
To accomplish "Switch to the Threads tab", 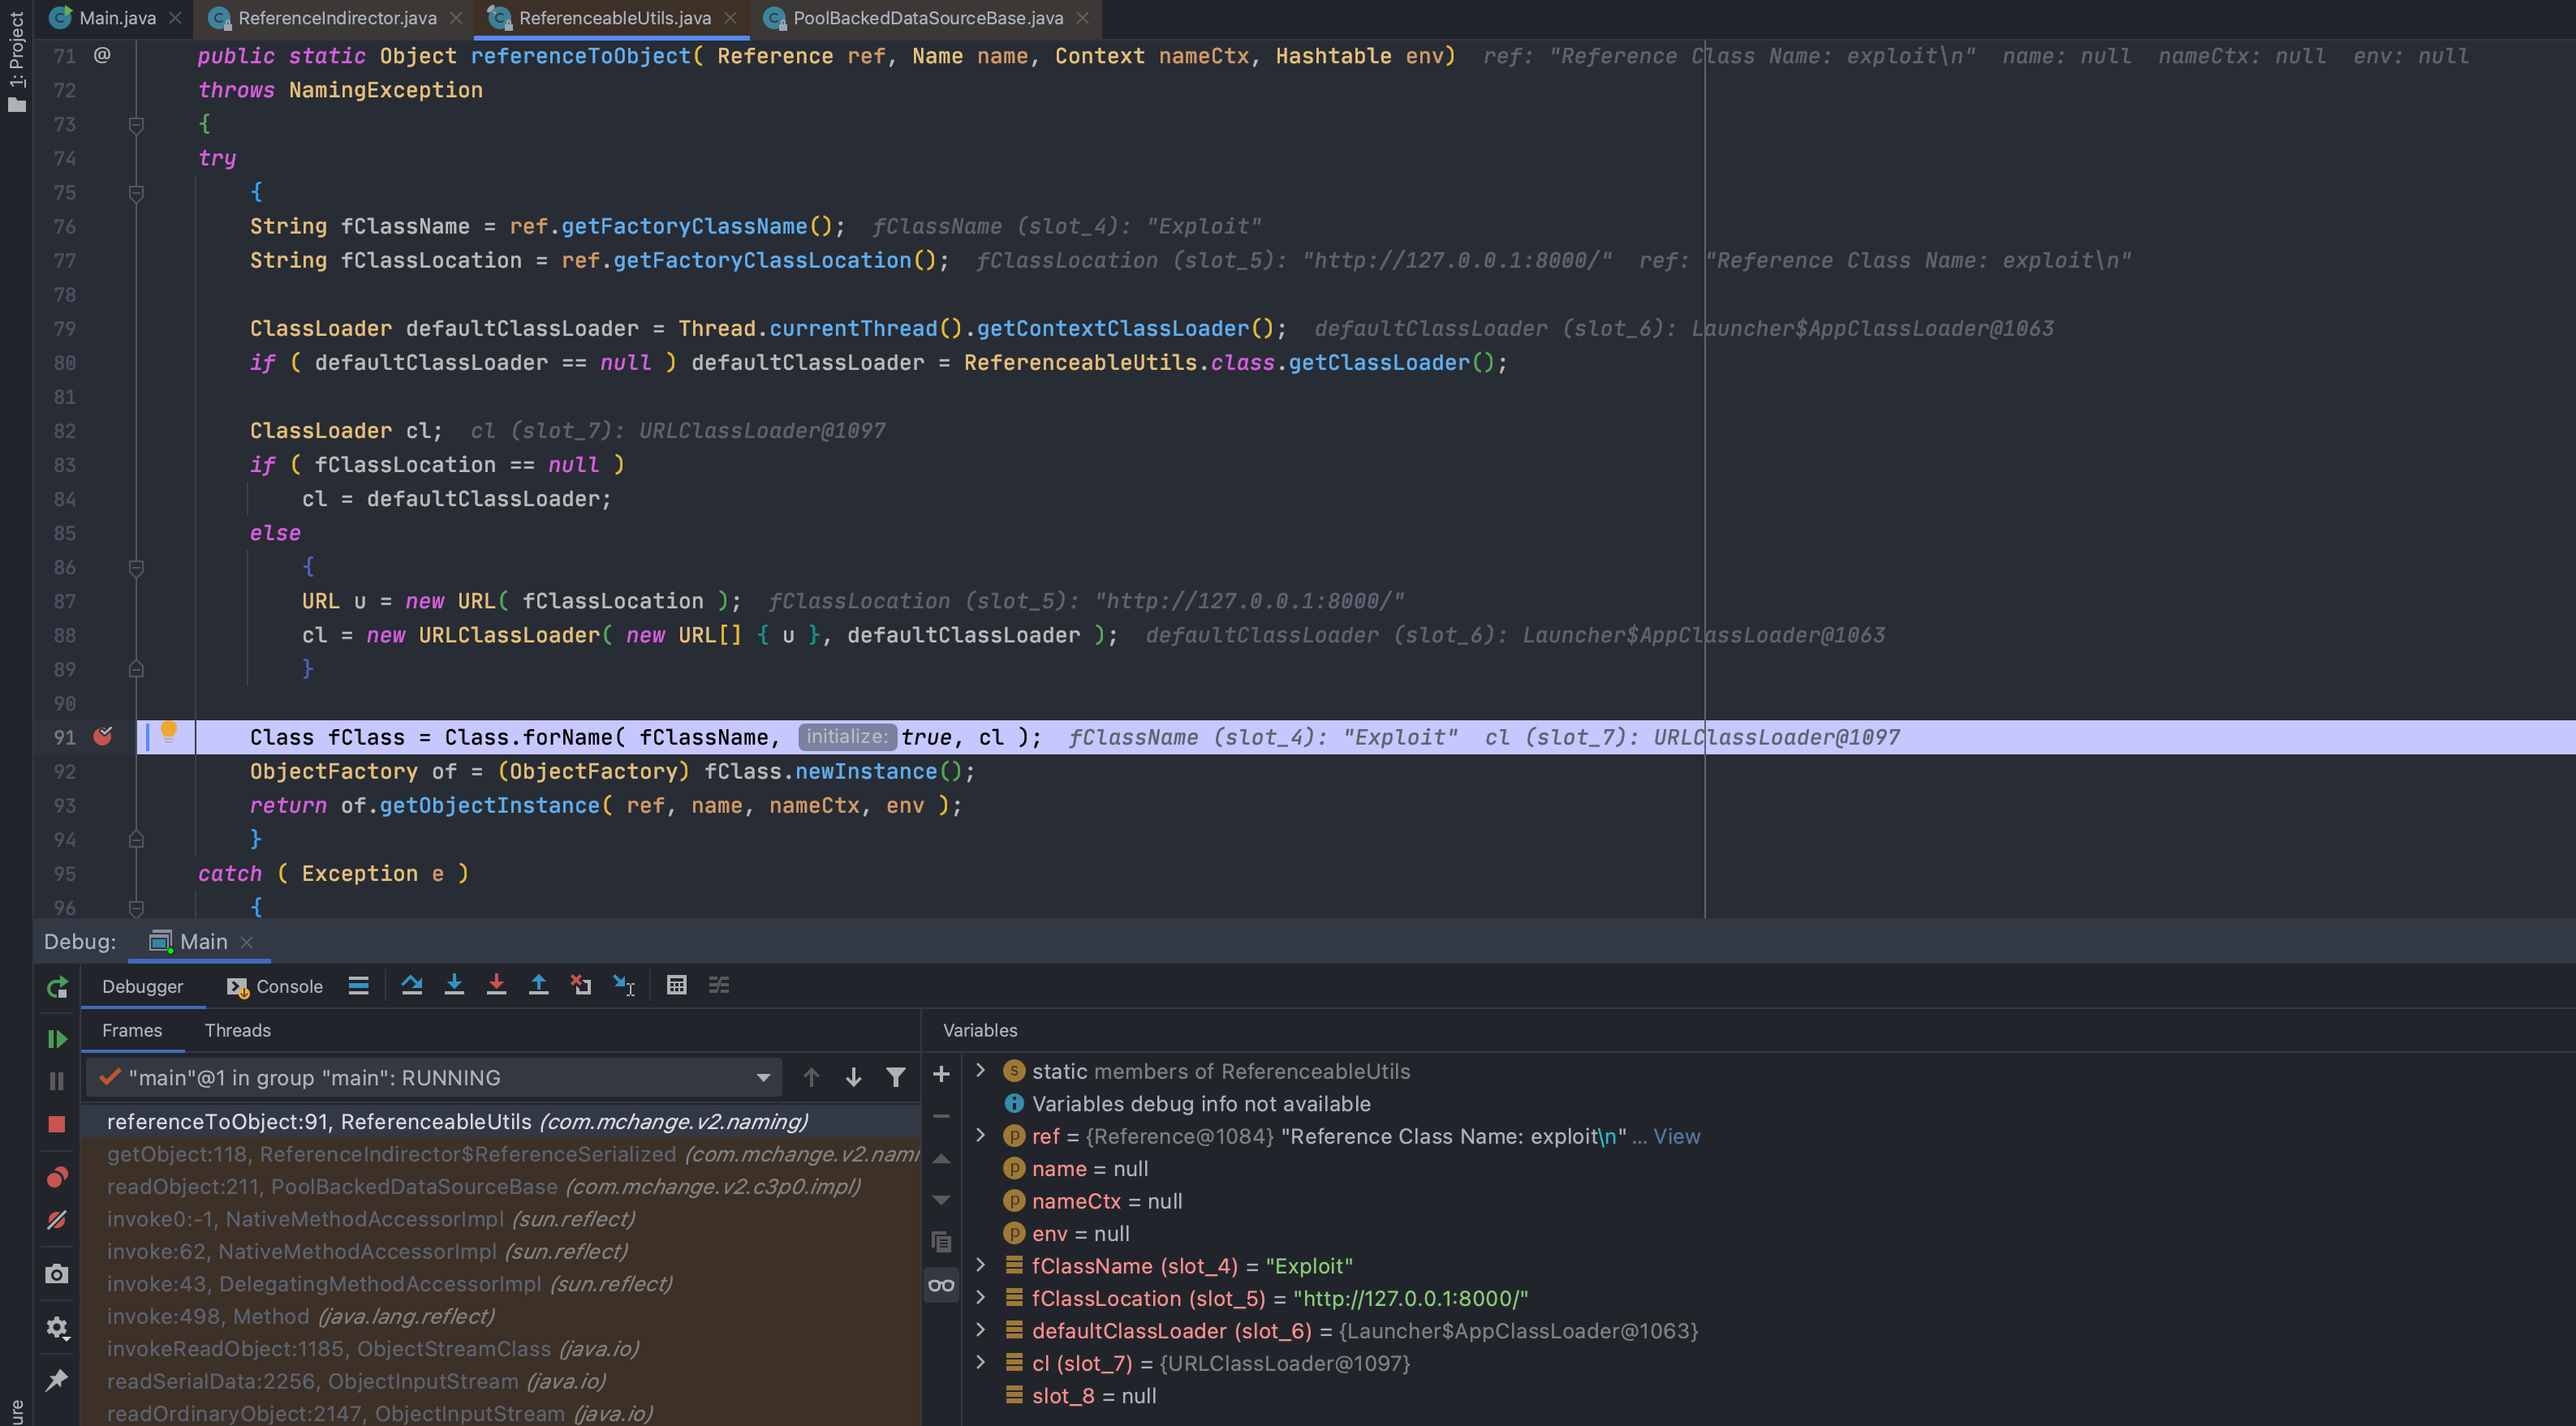I will (x=237, y=1030).
